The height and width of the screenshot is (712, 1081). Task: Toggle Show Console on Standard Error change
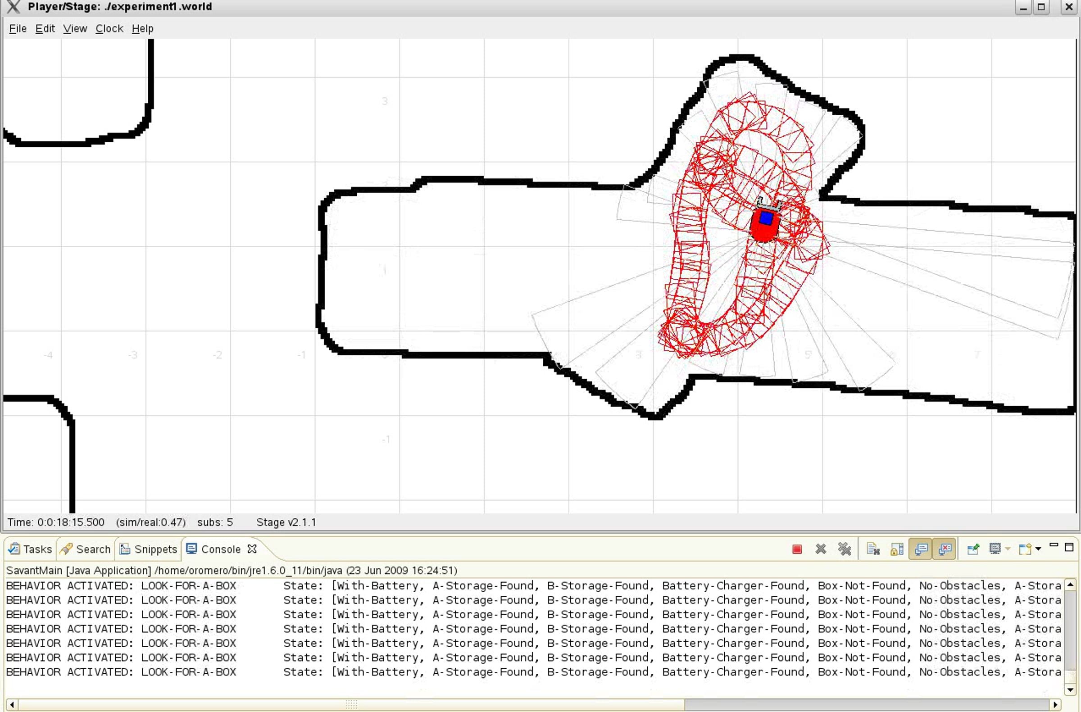pyautogui.click(x=945, y=549)
